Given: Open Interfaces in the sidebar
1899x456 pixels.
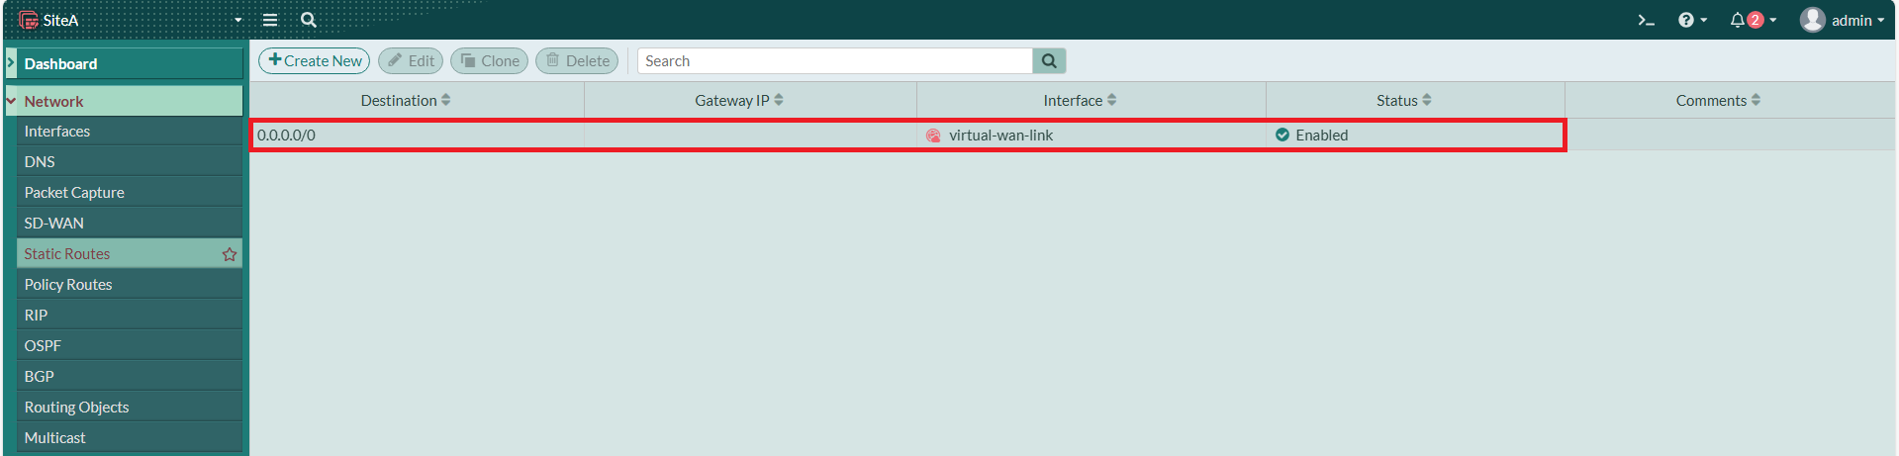Looking at the screenshot, I should pos(129,131).
